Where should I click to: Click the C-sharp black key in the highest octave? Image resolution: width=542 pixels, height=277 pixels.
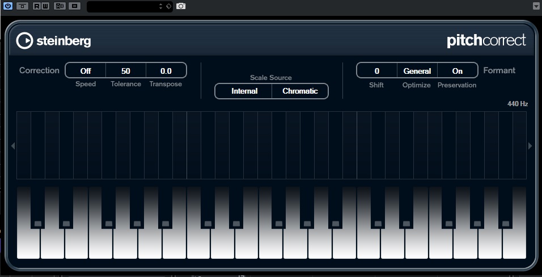(x=378, y=208)
